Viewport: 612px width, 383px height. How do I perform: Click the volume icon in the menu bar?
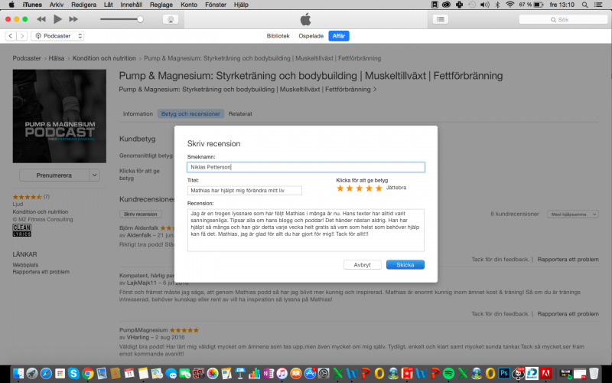tap(484, 5)
